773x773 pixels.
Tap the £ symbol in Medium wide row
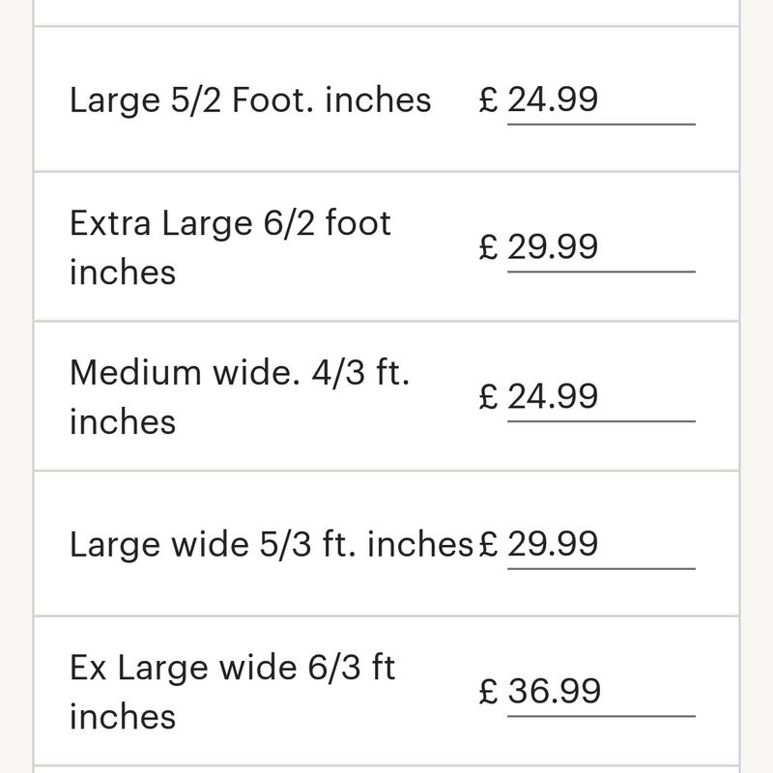click(489, 396)
